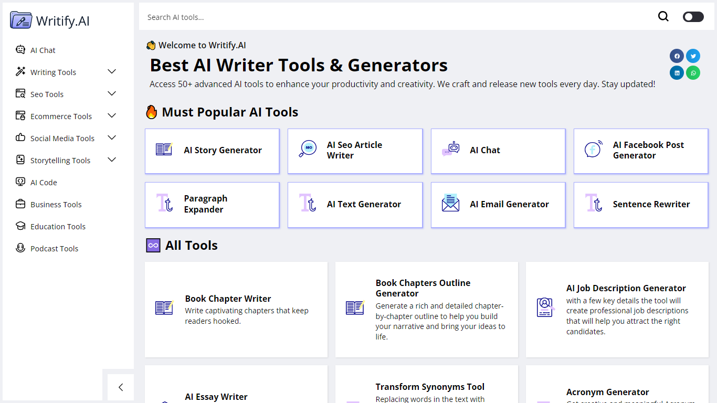Open the Paragraph Expander card

[x=212, y=205]
